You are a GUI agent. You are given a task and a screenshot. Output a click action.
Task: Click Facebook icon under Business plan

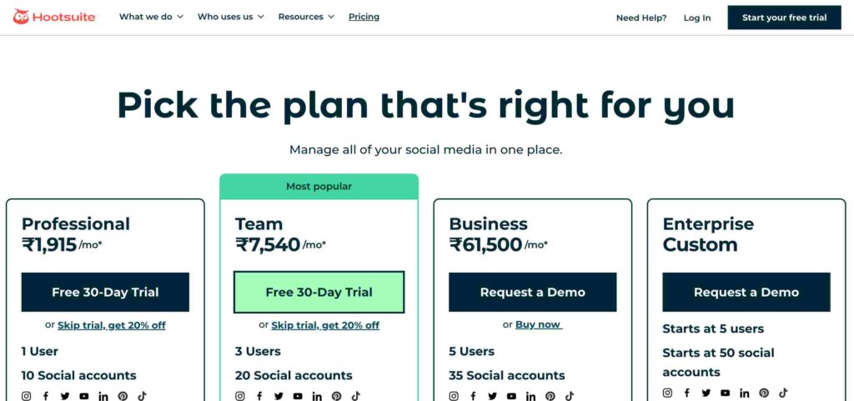click(474, 396)
